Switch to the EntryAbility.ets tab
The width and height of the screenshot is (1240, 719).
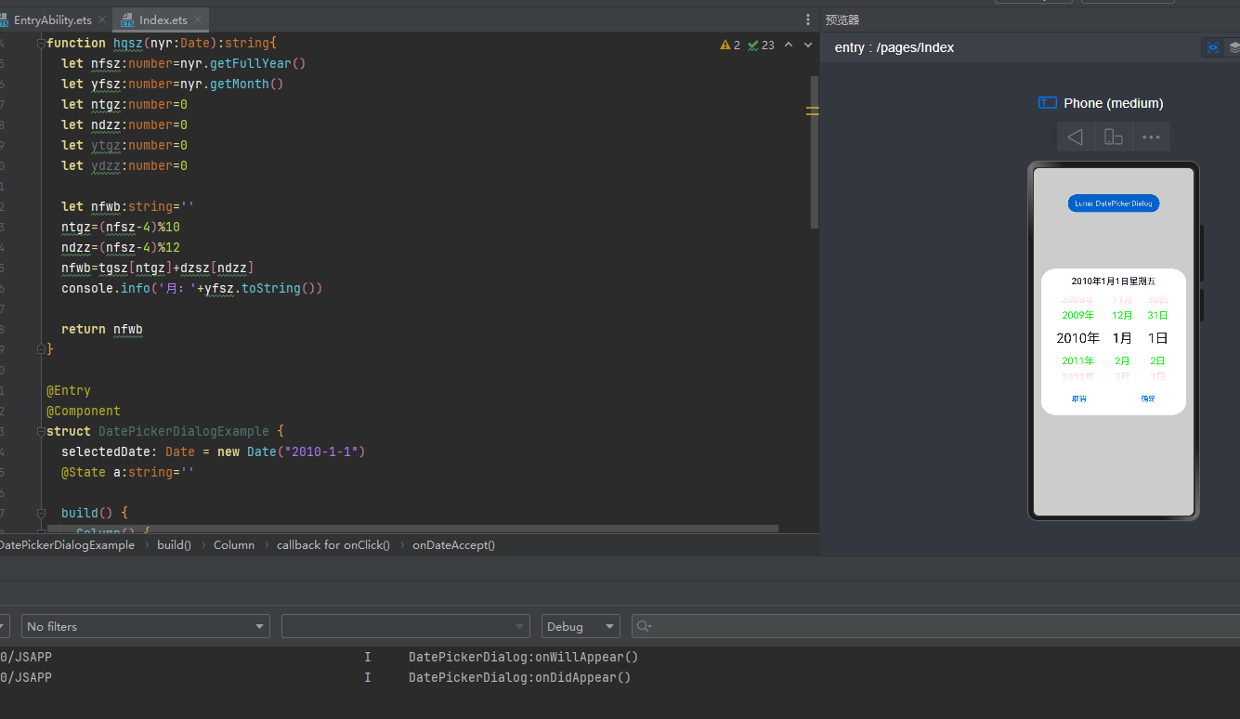tap(52, 20)
